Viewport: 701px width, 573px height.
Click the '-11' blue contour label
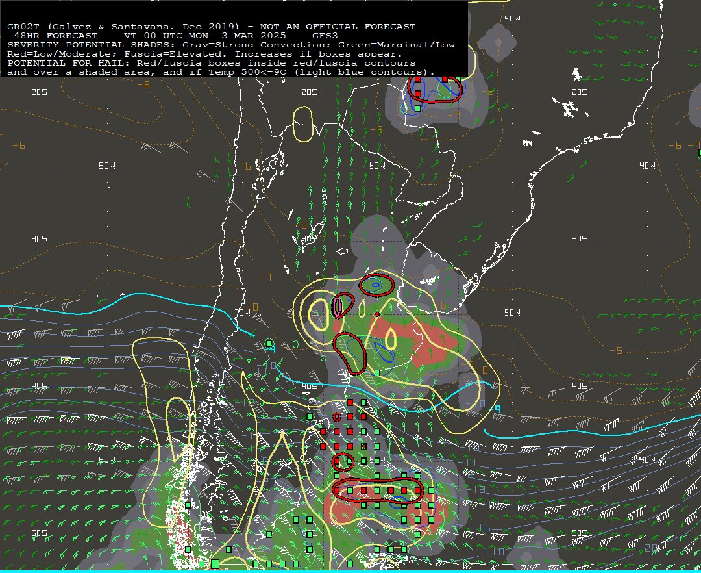(467, 462)
